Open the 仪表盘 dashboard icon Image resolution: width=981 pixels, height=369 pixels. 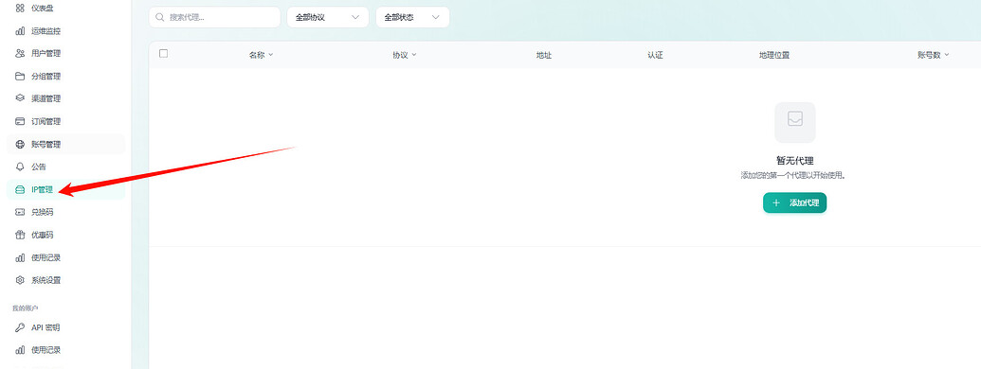tap(20, 9)
